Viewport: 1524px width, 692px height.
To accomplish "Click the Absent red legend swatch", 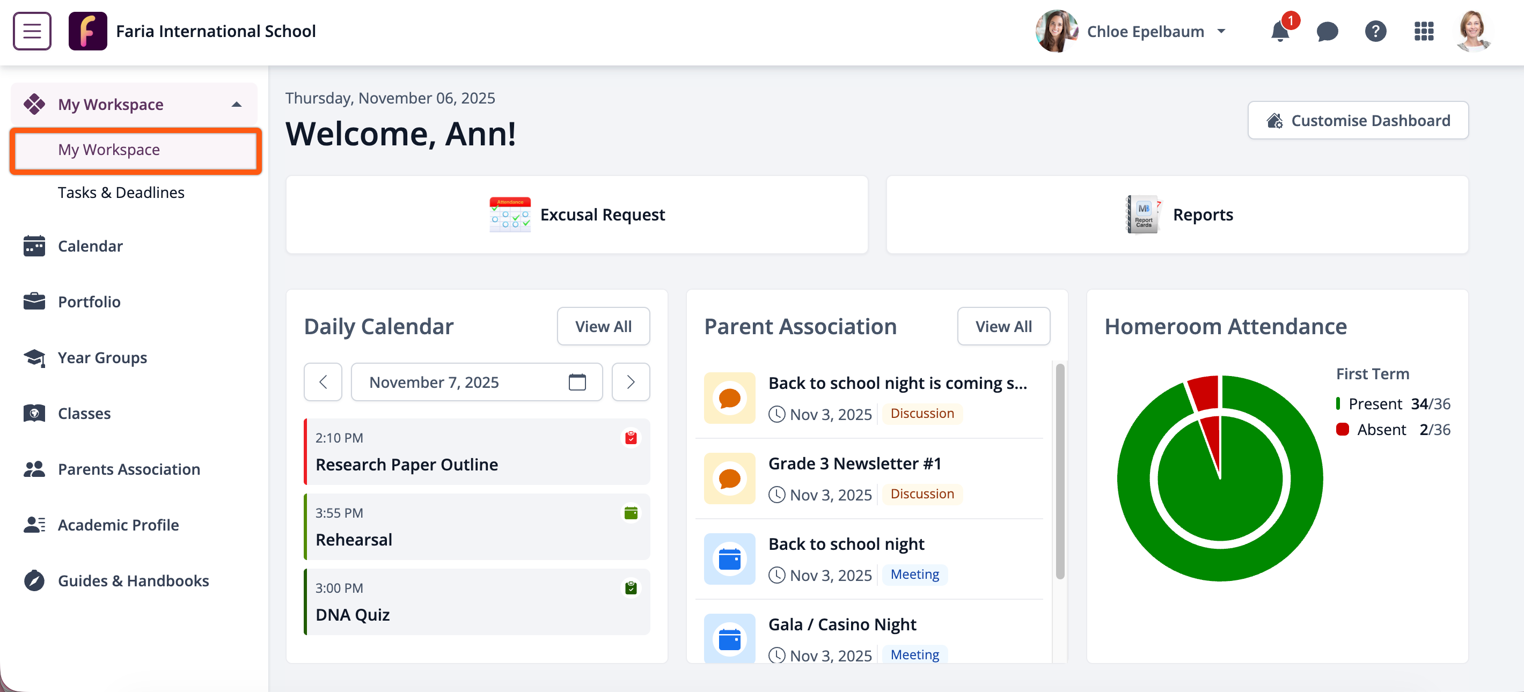I will 1343,429.
